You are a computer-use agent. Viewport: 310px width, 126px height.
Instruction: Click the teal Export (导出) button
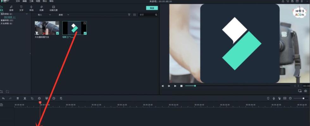(x=152, y=8)
